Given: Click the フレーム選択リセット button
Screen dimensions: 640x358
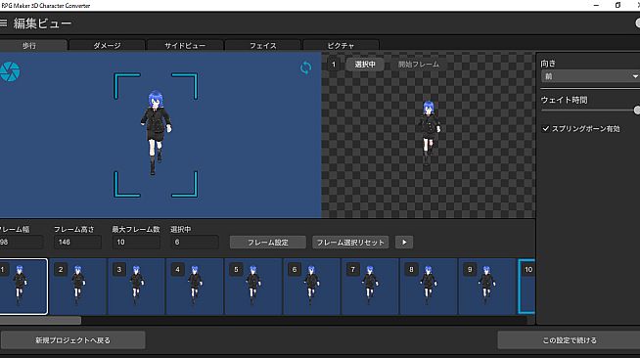Looking at the screenshot, I should tap(350, 243).
